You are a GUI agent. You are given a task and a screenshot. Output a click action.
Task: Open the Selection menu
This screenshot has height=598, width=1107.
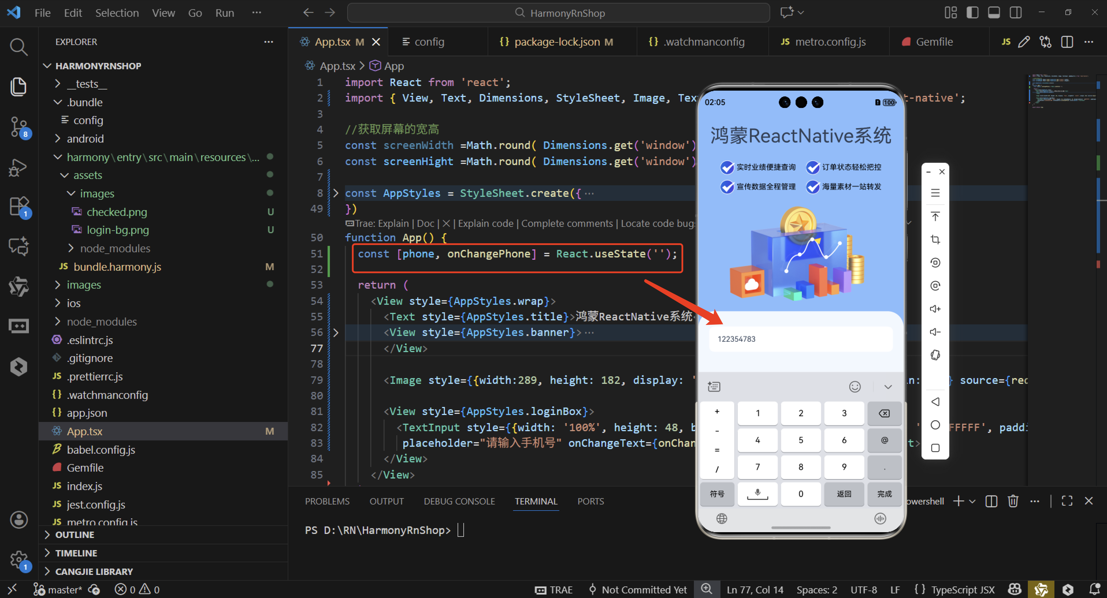(117, 13)
